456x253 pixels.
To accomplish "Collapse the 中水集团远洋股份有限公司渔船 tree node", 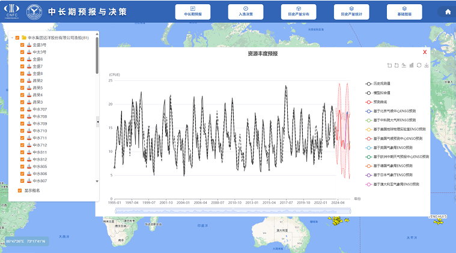I will (11, 38).
